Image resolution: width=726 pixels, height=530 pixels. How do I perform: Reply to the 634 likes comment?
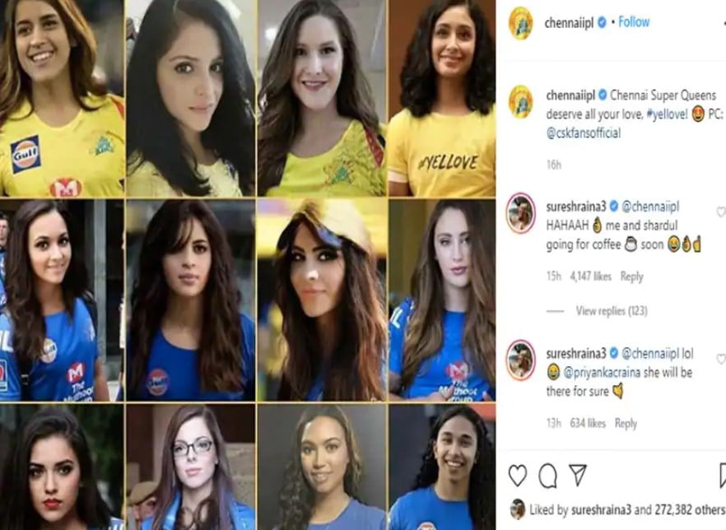626,423
